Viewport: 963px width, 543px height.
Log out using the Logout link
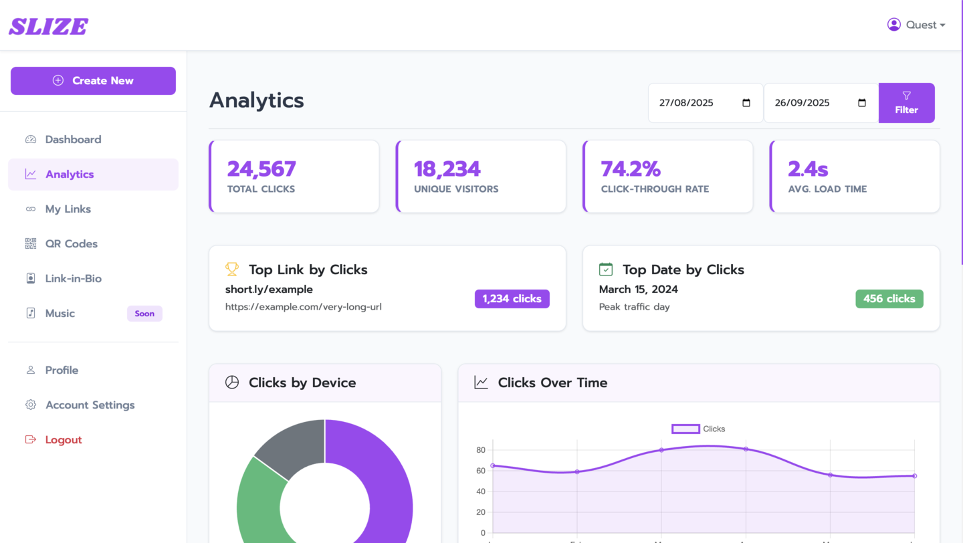63,440
